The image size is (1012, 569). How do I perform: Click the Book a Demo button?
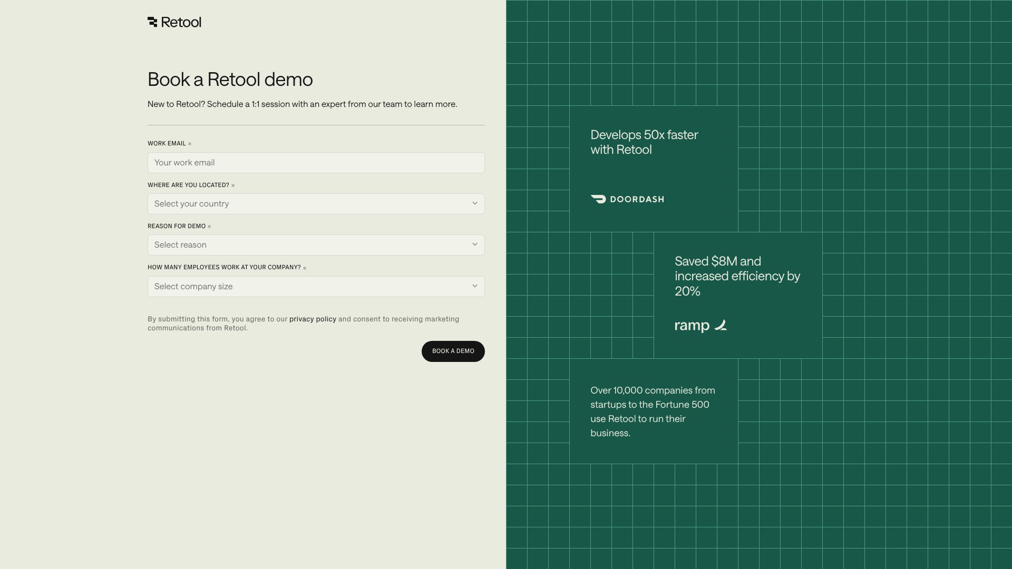[453, 351]
